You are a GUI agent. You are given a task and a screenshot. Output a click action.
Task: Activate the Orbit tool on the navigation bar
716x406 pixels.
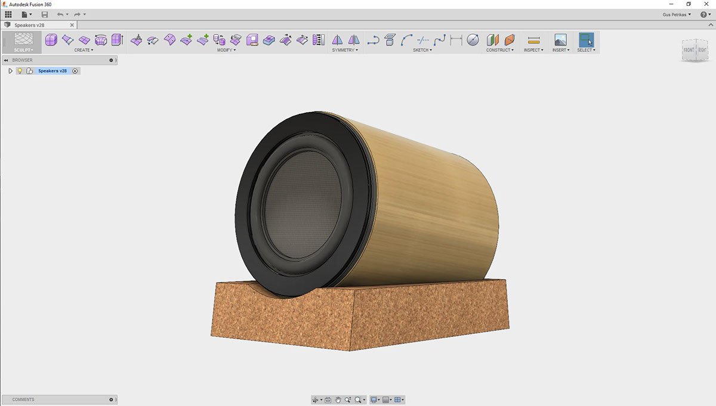316,399
